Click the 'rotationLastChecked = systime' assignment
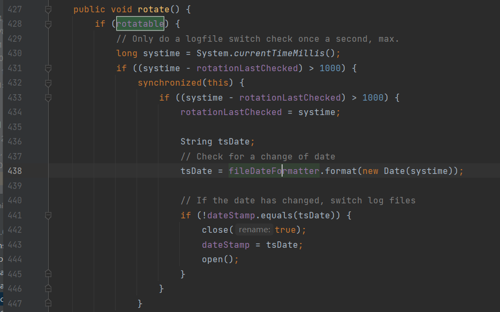 260,112
